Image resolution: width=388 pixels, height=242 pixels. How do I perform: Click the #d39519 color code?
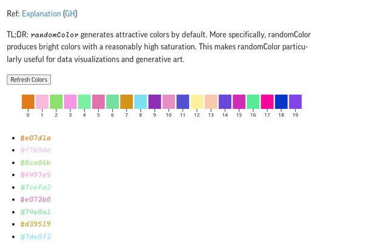tap(35, 224)
